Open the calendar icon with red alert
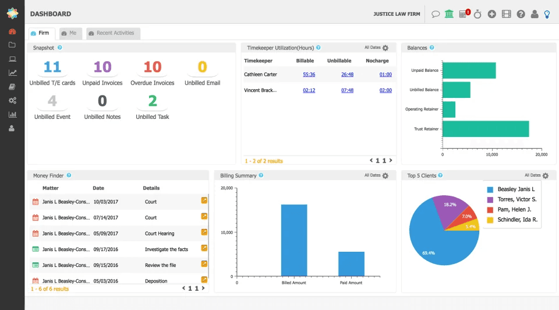 point(464,13)
